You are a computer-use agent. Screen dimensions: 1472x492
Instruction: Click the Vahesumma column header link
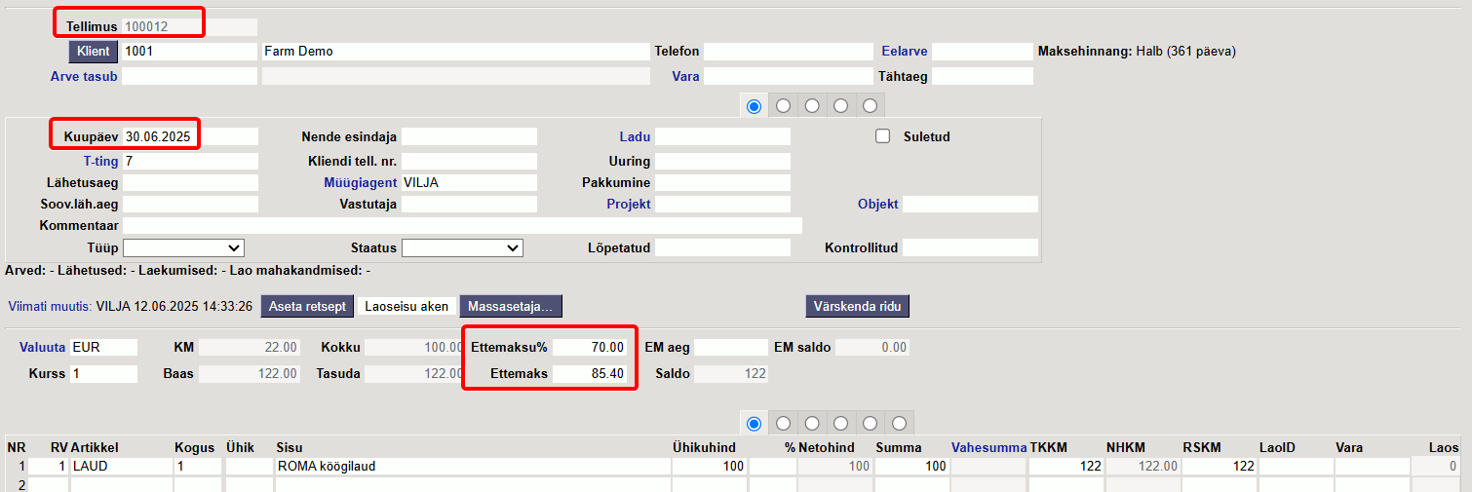[x=989, y=447]
